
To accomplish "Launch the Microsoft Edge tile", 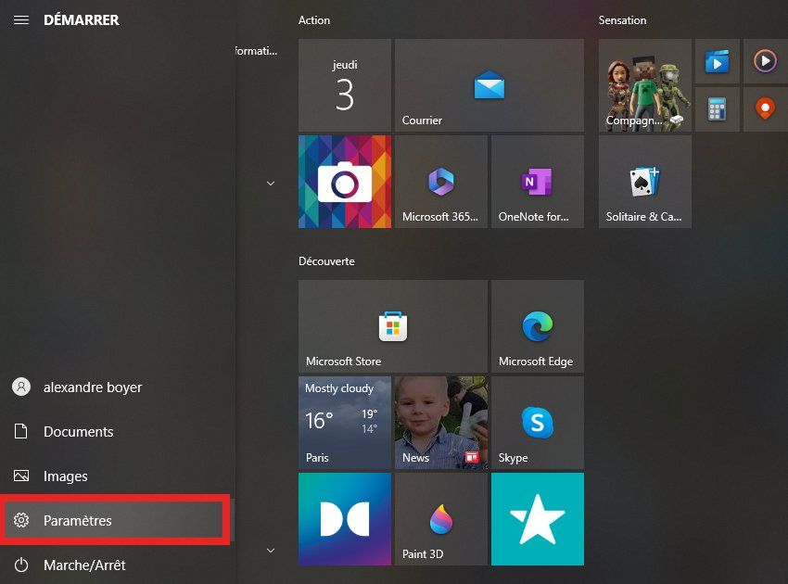I will pos(538,326).
